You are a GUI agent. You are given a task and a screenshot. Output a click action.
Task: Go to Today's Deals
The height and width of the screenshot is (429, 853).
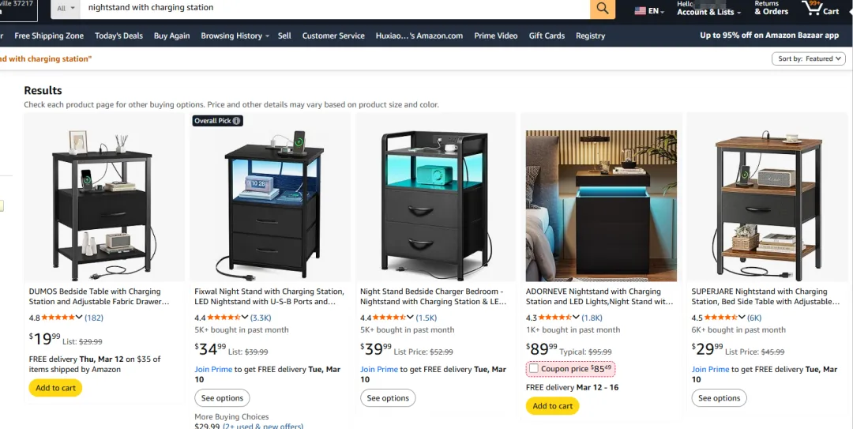click(118, 36)
